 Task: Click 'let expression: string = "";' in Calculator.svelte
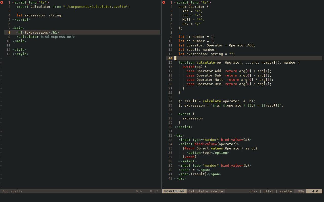207,54
